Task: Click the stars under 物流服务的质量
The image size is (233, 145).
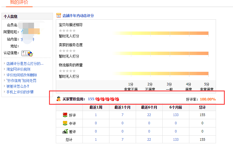Action: 67,71
